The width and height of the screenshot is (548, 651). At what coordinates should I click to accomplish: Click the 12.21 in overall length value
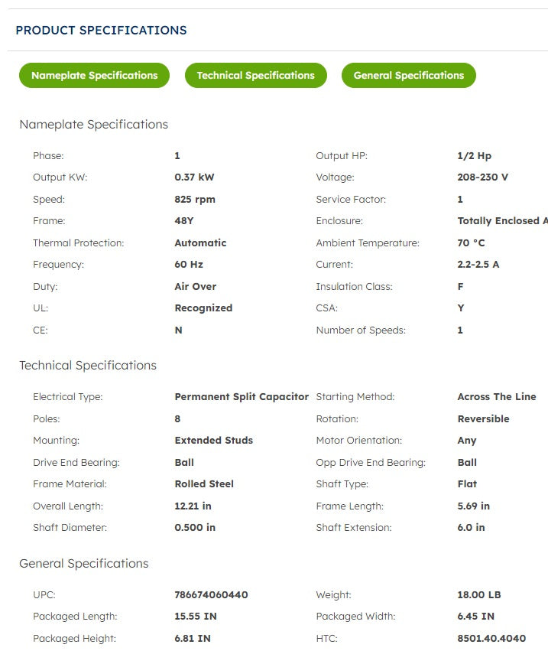[x=193, y=506]
